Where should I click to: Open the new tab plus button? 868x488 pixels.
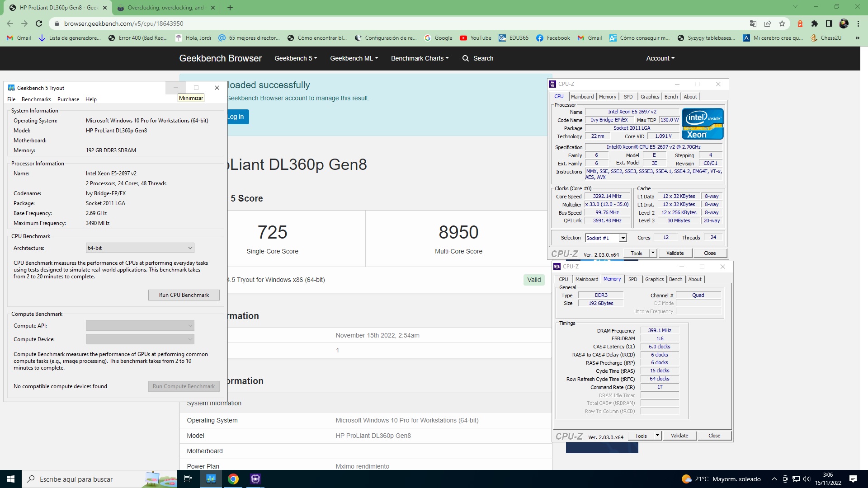[x=230, y=7]
